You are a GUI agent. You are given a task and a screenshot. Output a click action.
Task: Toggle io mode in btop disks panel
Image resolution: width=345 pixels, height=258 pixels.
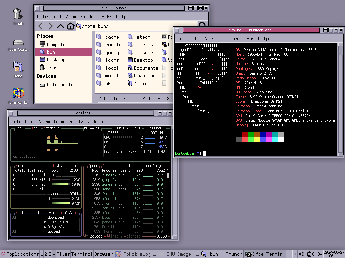coord(74,166)
